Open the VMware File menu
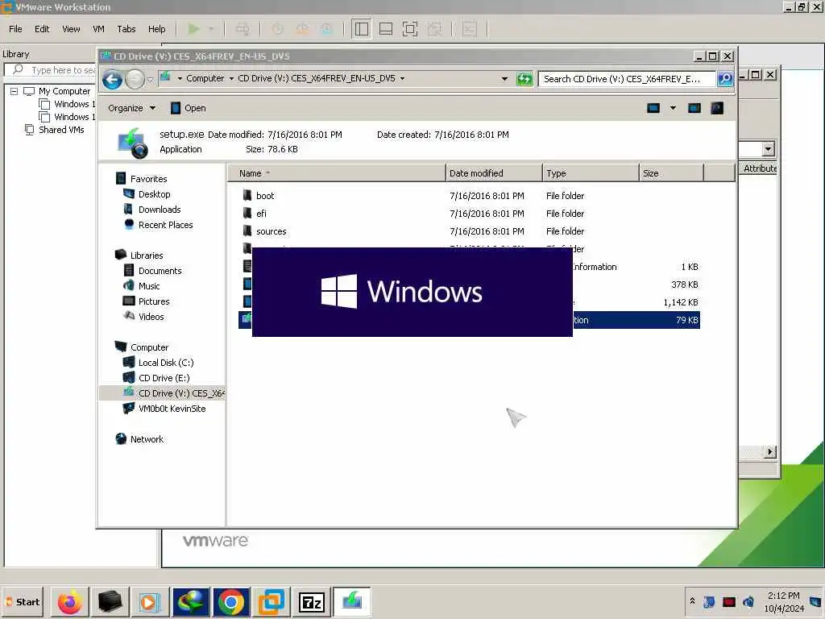Image resolution: width=825 pixels, height=619 pixels. pyautogui.click(x=16, y=29)
